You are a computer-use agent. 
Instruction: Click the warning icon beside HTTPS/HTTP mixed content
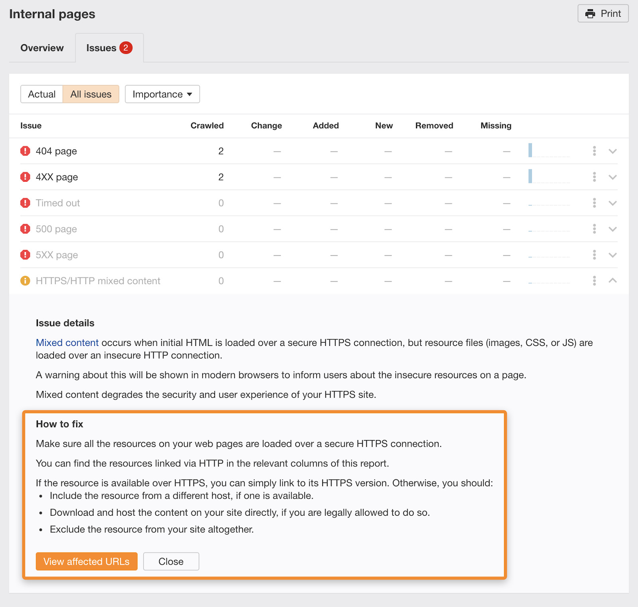tap(25, 281)
